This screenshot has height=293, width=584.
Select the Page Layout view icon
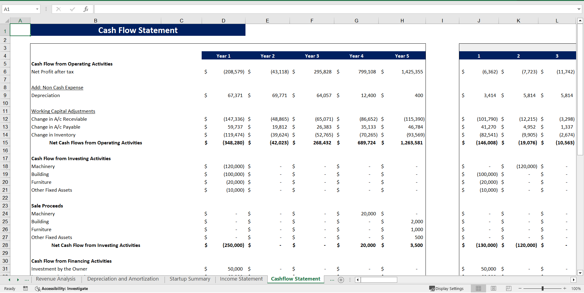click(x=493, y=288)
